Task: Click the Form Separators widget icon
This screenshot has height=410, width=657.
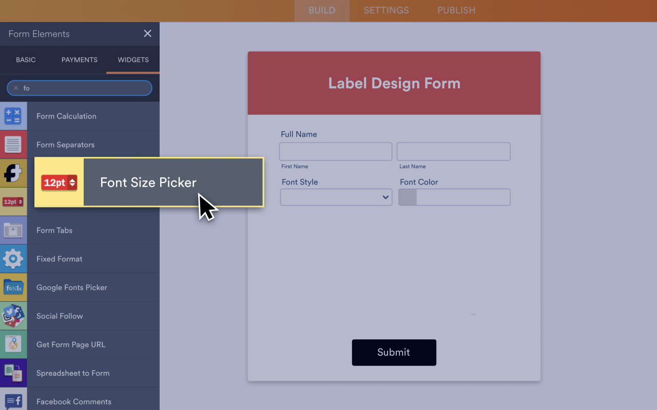Action: tap(13, 144)
